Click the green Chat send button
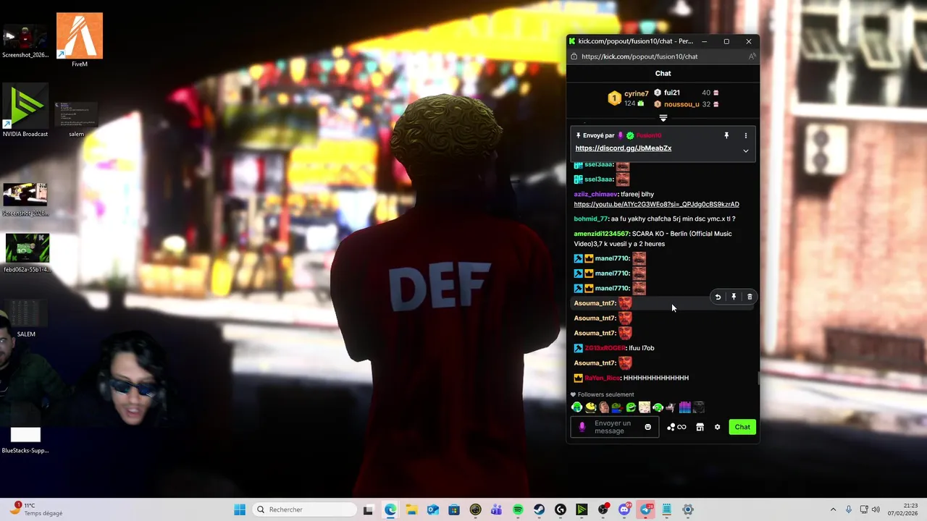927x521 pixels. click(742, 427)
